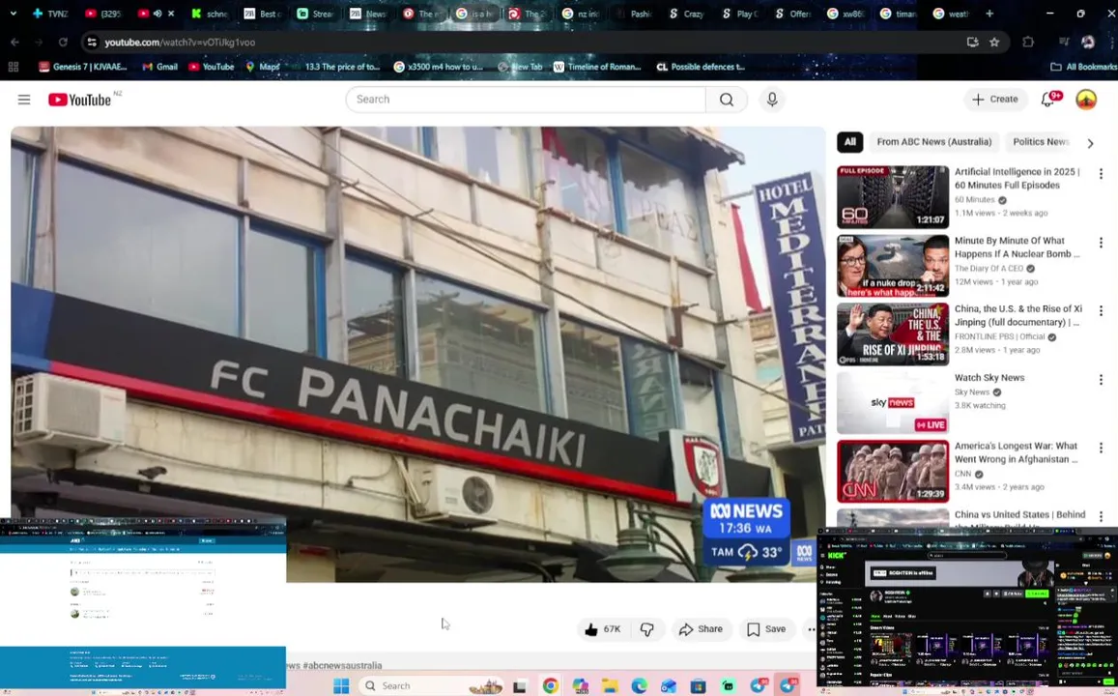
Task: Click the Create button
Action: [995, 100]
